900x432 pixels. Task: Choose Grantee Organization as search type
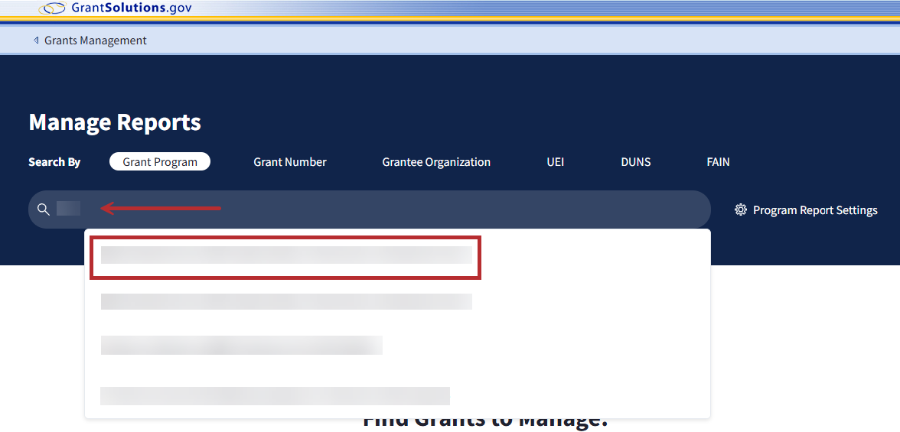click(436, 162)
